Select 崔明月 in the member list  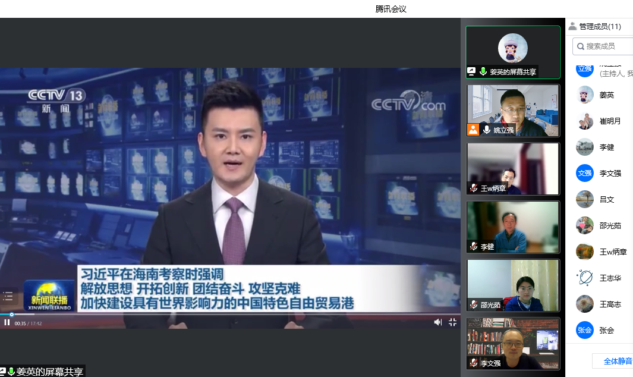point(610,121)
